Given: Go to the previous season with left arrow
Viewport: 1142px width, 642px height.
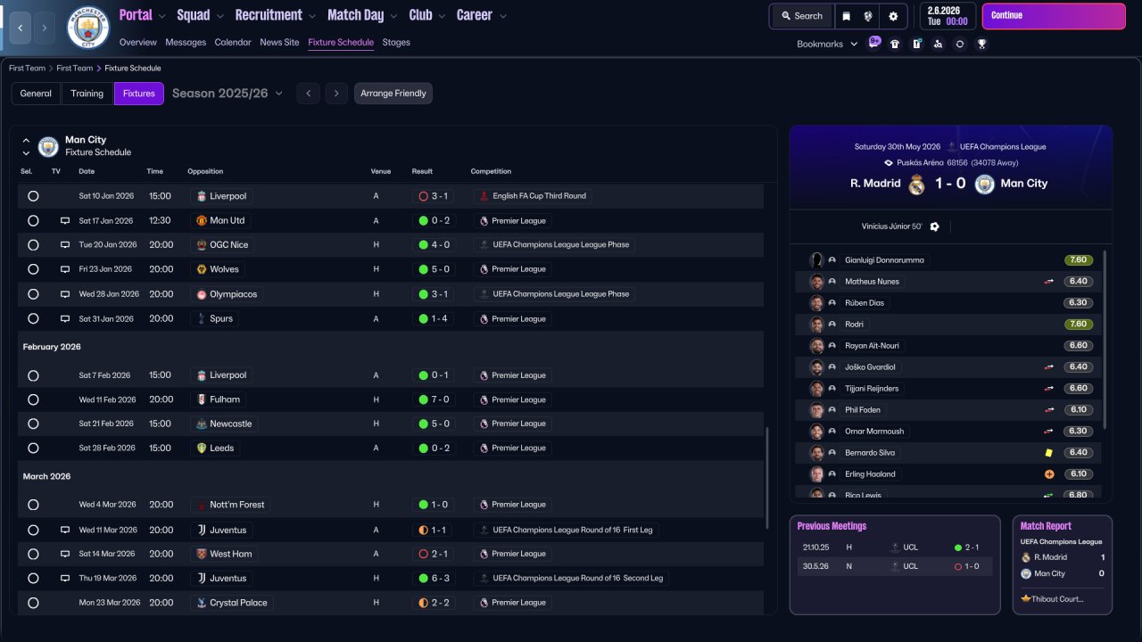Looking at the screenshot, I should pyautogui.click(x=308, y=94).
